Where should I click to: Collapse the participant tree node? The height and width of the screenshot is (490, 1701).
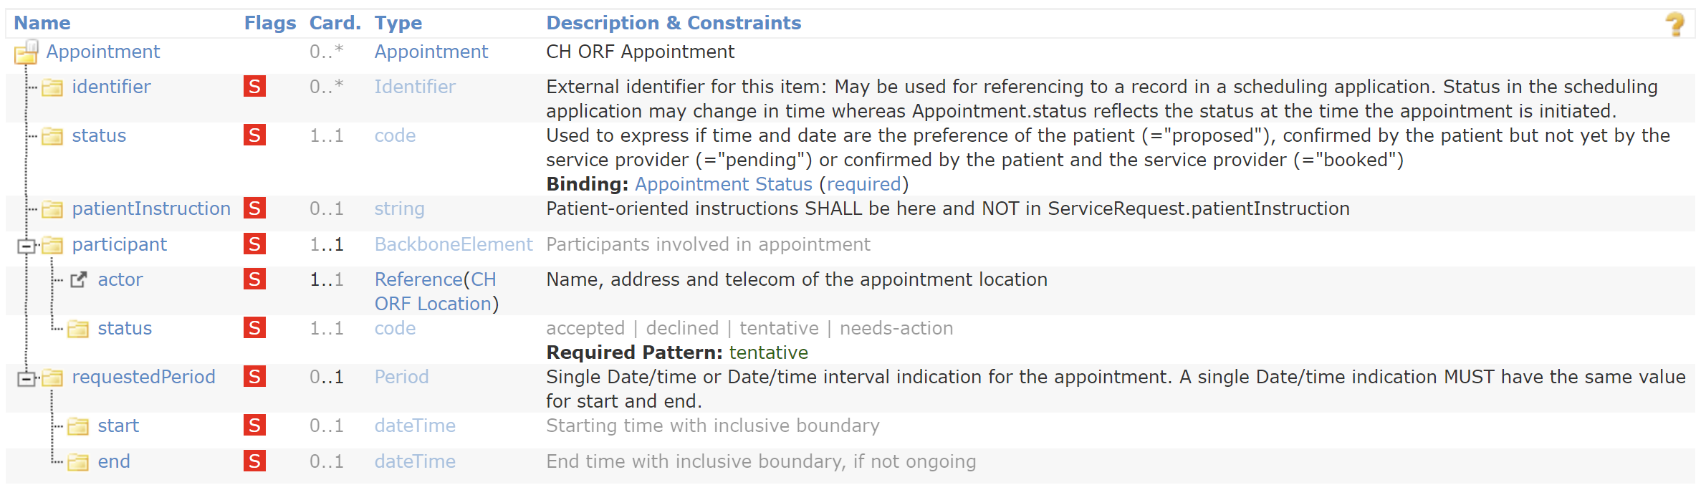(x=27, y=246)
